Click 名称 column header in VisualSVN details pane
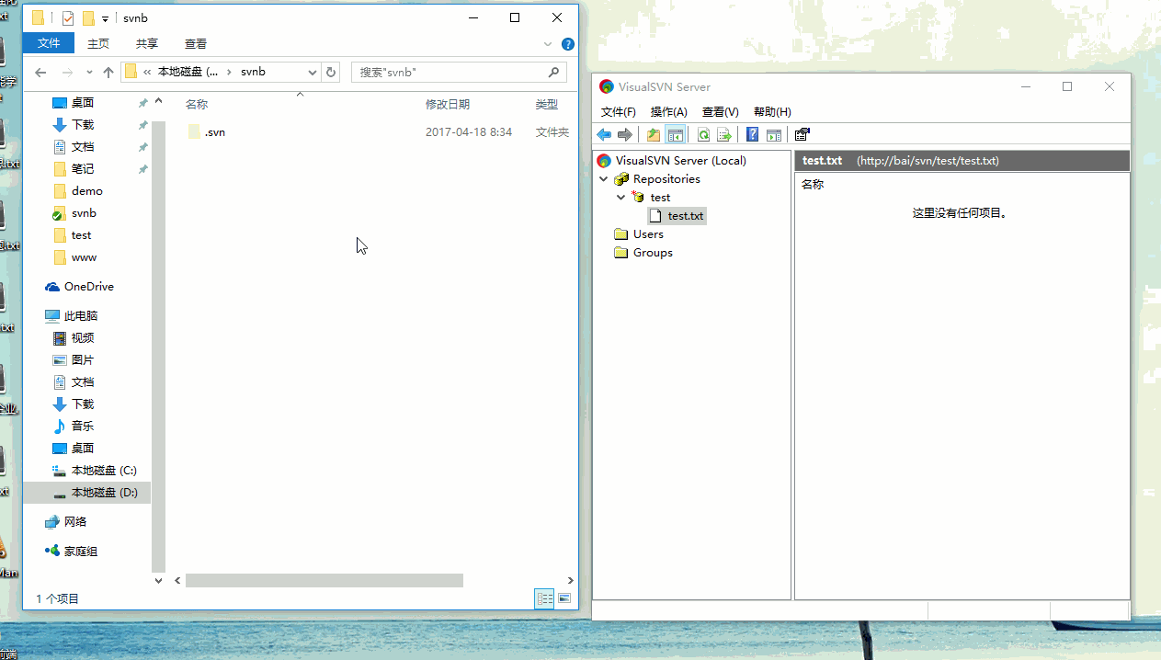1161x660 pixels. [813, 185]
